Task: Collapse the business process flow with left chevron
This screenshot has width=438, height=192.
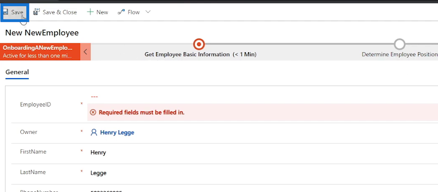Action: 86,52
